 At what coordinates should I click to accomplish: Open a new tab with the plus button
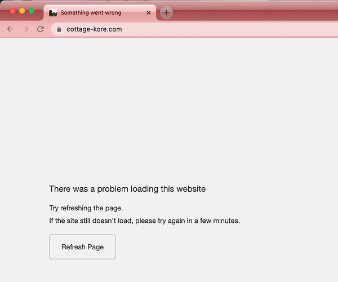[x=166, y=13]
